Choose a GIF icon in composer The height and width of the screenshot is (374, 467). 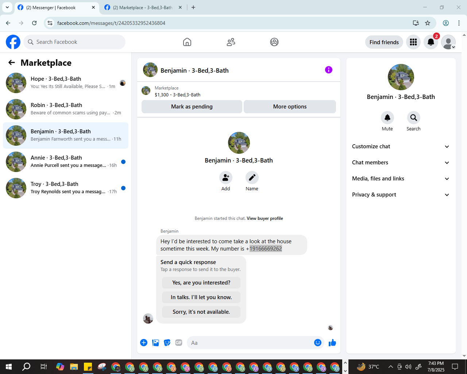click(179, 343)
